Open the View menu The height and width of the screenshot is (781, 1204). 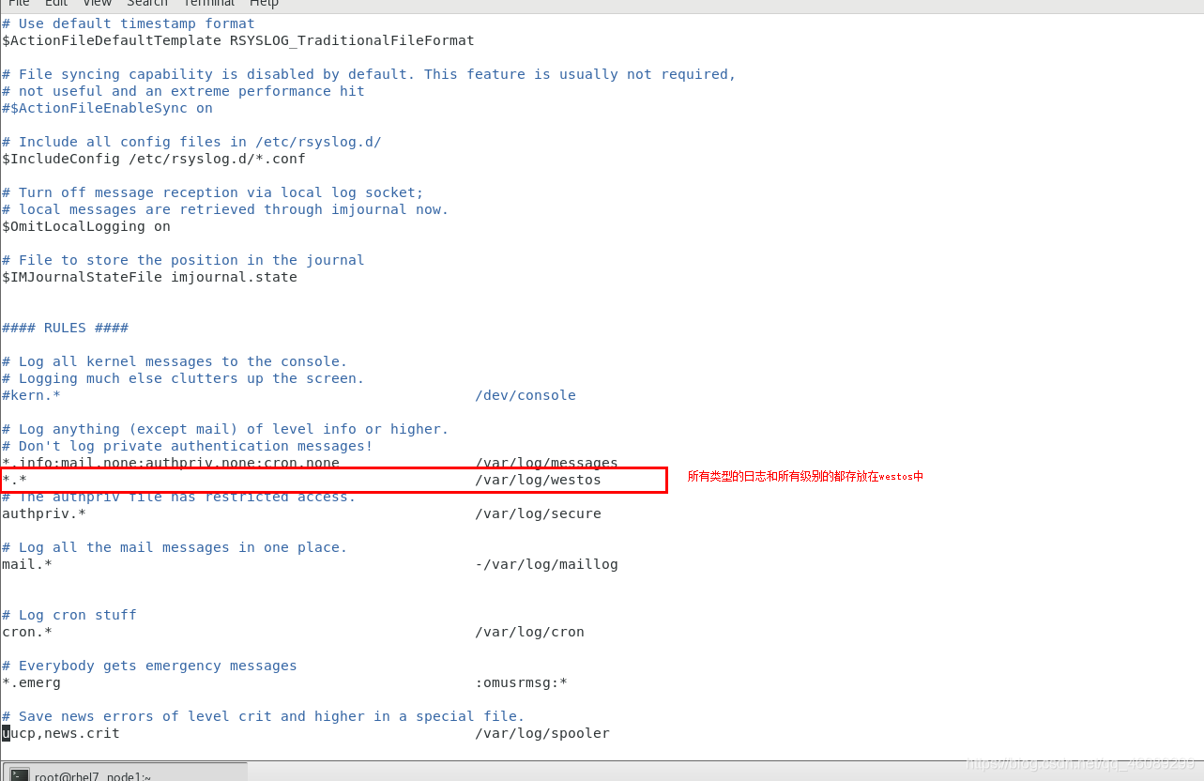[x=98, y=4]
